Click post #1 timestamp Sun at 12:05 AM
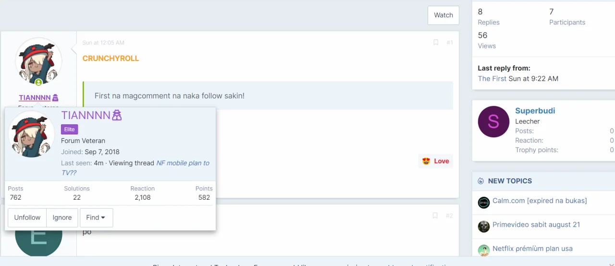Viewport: 615px width, 266px height. coord(103,43)
